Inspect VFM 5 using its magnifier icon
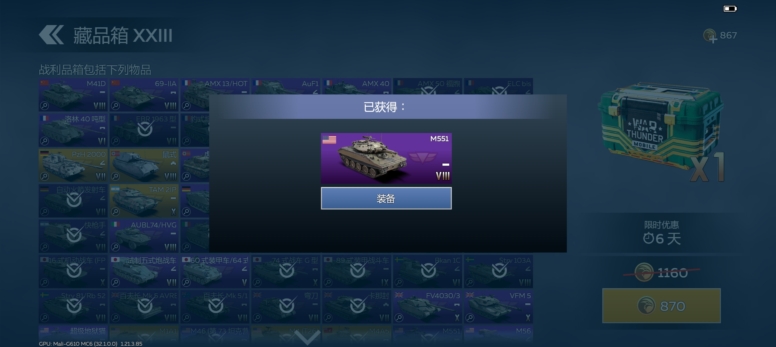776x347 pixels. coord(470,317)
